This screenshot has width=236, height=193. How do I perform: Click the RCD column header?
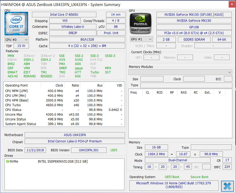click(159, 93)
